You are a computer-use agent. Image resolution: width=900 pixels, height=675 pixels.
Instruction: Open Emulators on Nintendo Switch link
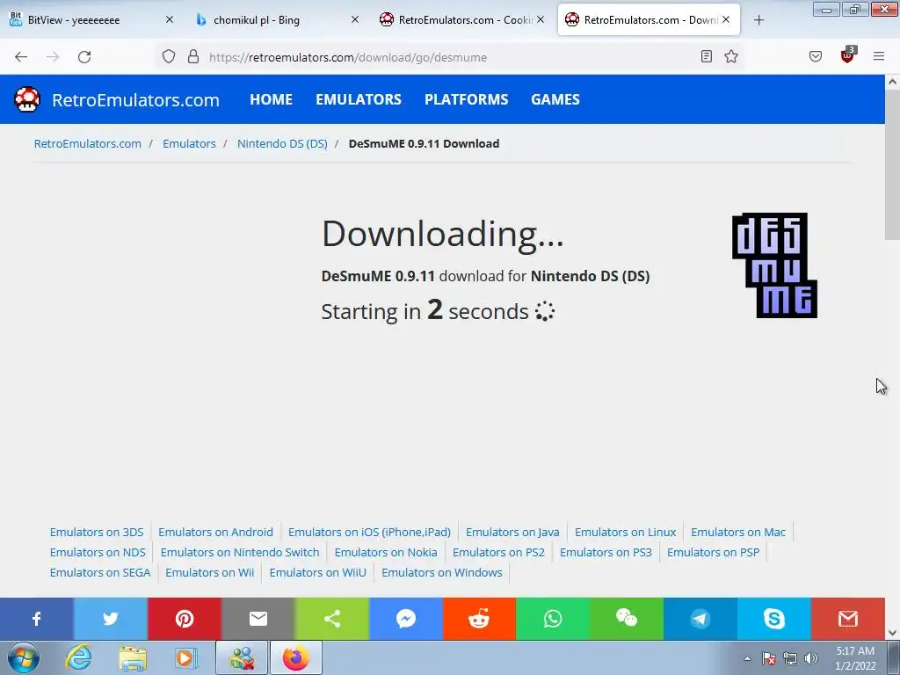point(240,552)
